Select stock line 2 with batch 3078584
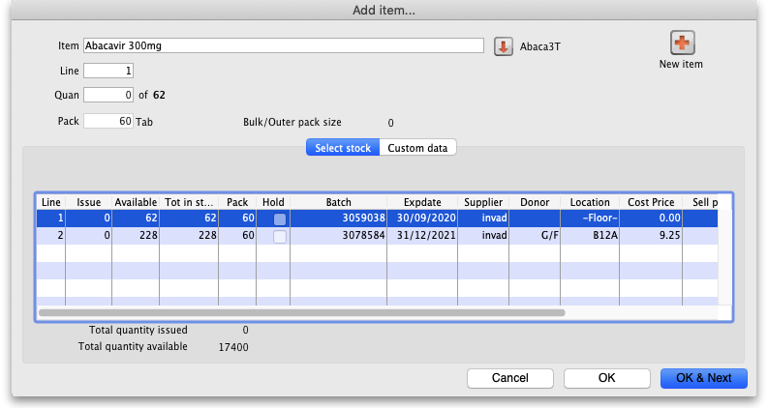This screenshot has height=408, width=768. point(339,236)
